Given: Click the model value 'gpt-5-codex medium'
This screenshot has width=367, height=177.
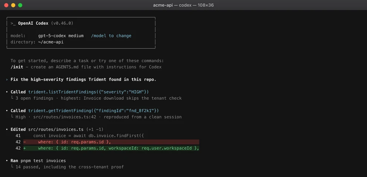Looking at the screenshot, I should click(x=61, y=36).
